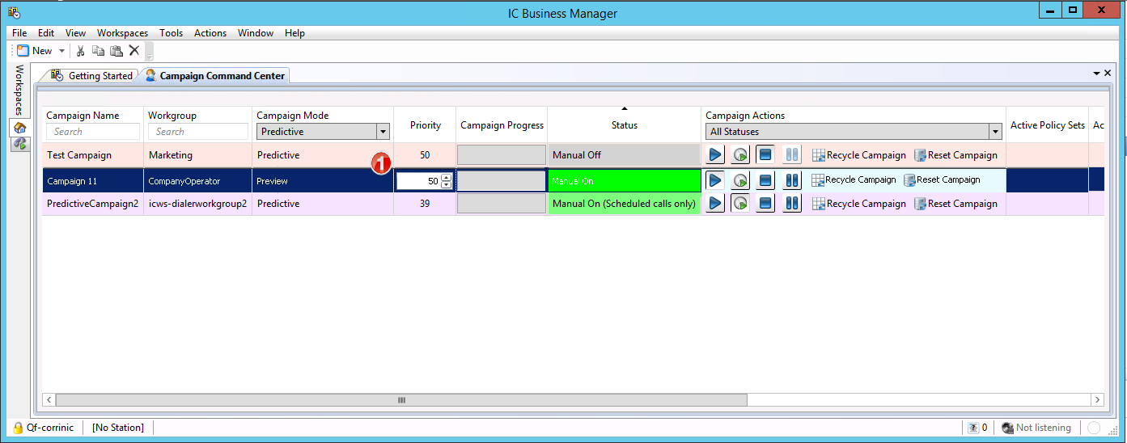Click the Campaign Name search field

click(93, 132)
